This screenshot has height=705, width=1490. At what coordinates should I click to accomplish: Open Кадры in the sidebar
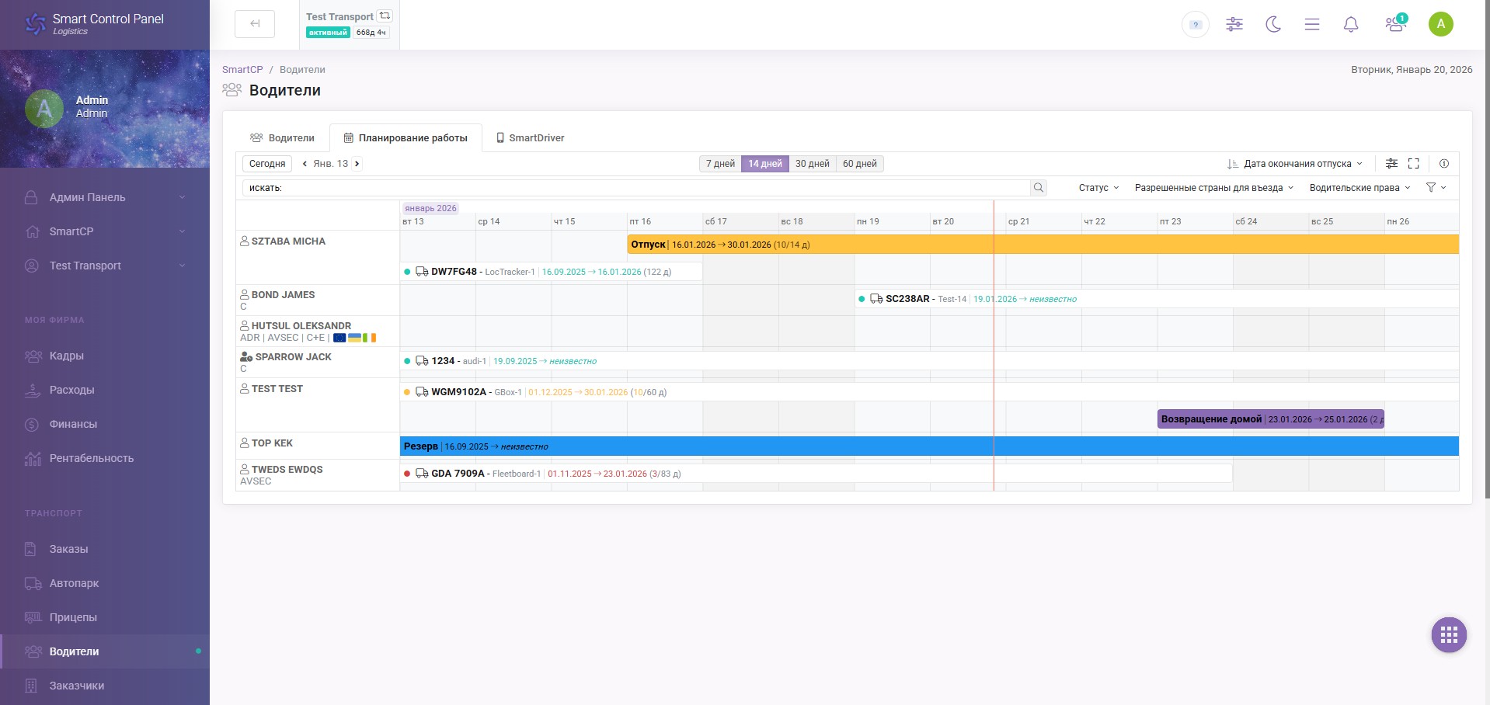105,356
